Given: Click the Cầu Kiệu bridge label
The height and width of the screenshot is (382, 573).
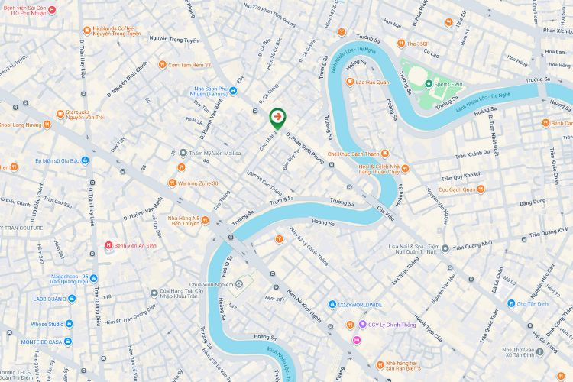Looking at the screenshot, I should pyautogui.click(x=387, y=214).
